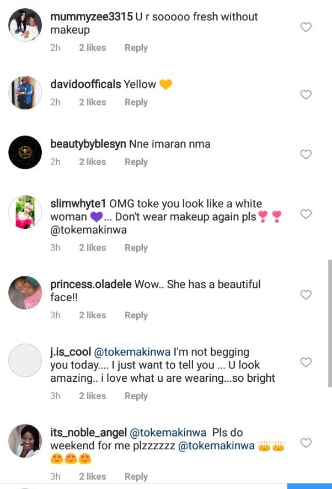Image resolution: width=332 pixels, height=489 pixels.
Task: Like its_noble_angel's comment
Action: [306, 443]
